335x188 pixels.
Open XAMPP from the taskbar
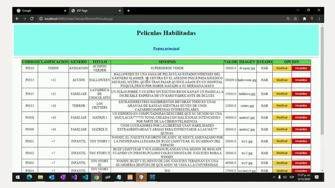(130, 178)
